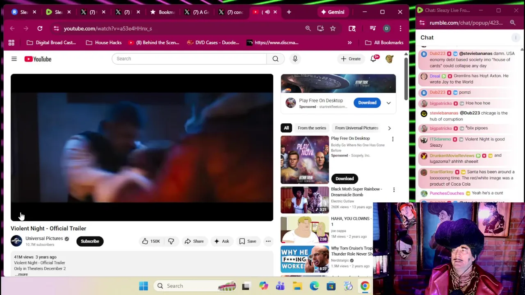Search with magnifier in Rumble chat window
The image size is (525, 295).
513,23
